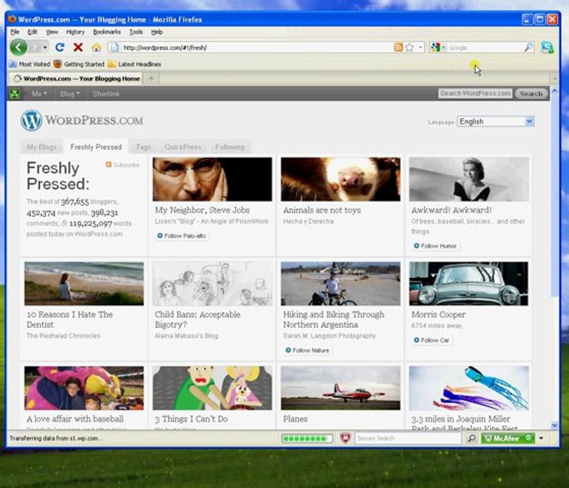Switch to the My Blogs tab
This screenshot has height=488, width=569.
42,147
